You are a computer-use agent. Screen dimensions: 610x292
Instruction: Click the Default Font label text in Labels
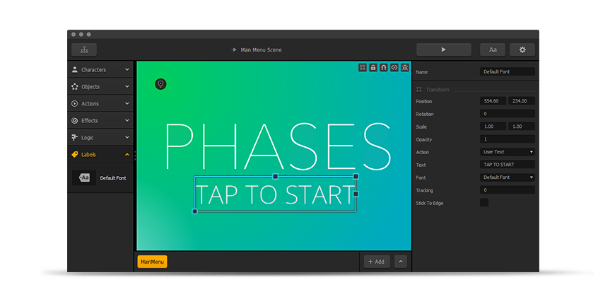pyautogui.click(x=113, y=178)
